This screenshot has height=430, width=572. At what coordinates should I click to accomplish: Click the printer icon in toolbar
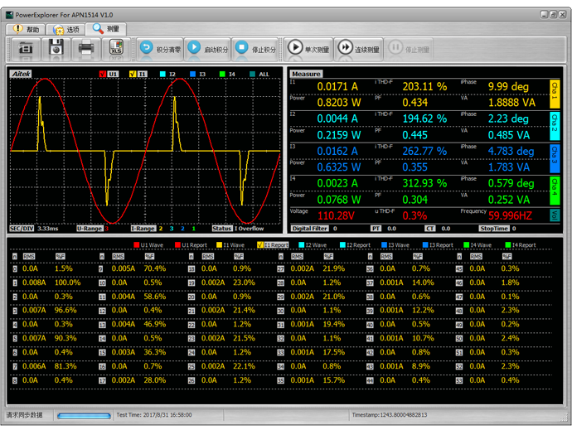(x=86, y=49)
